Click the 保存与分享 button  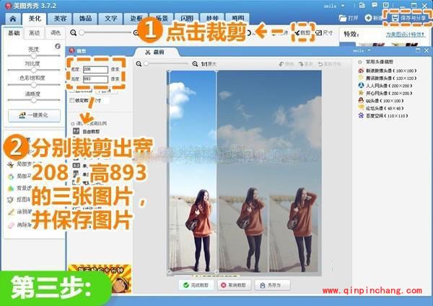408,18
